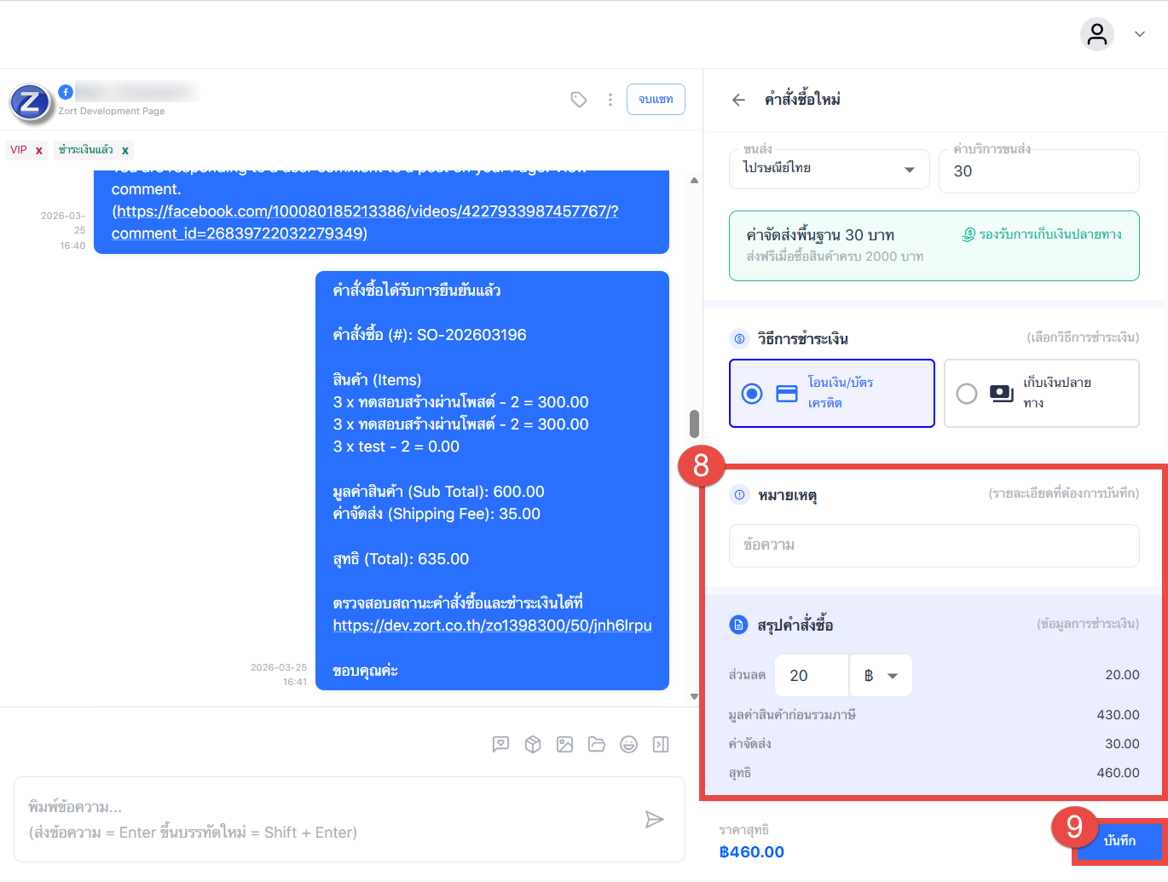This screenshot has height=882, width=1168.
Task: Open the tag label icon in chat header
Action: (x=579, y=100)
